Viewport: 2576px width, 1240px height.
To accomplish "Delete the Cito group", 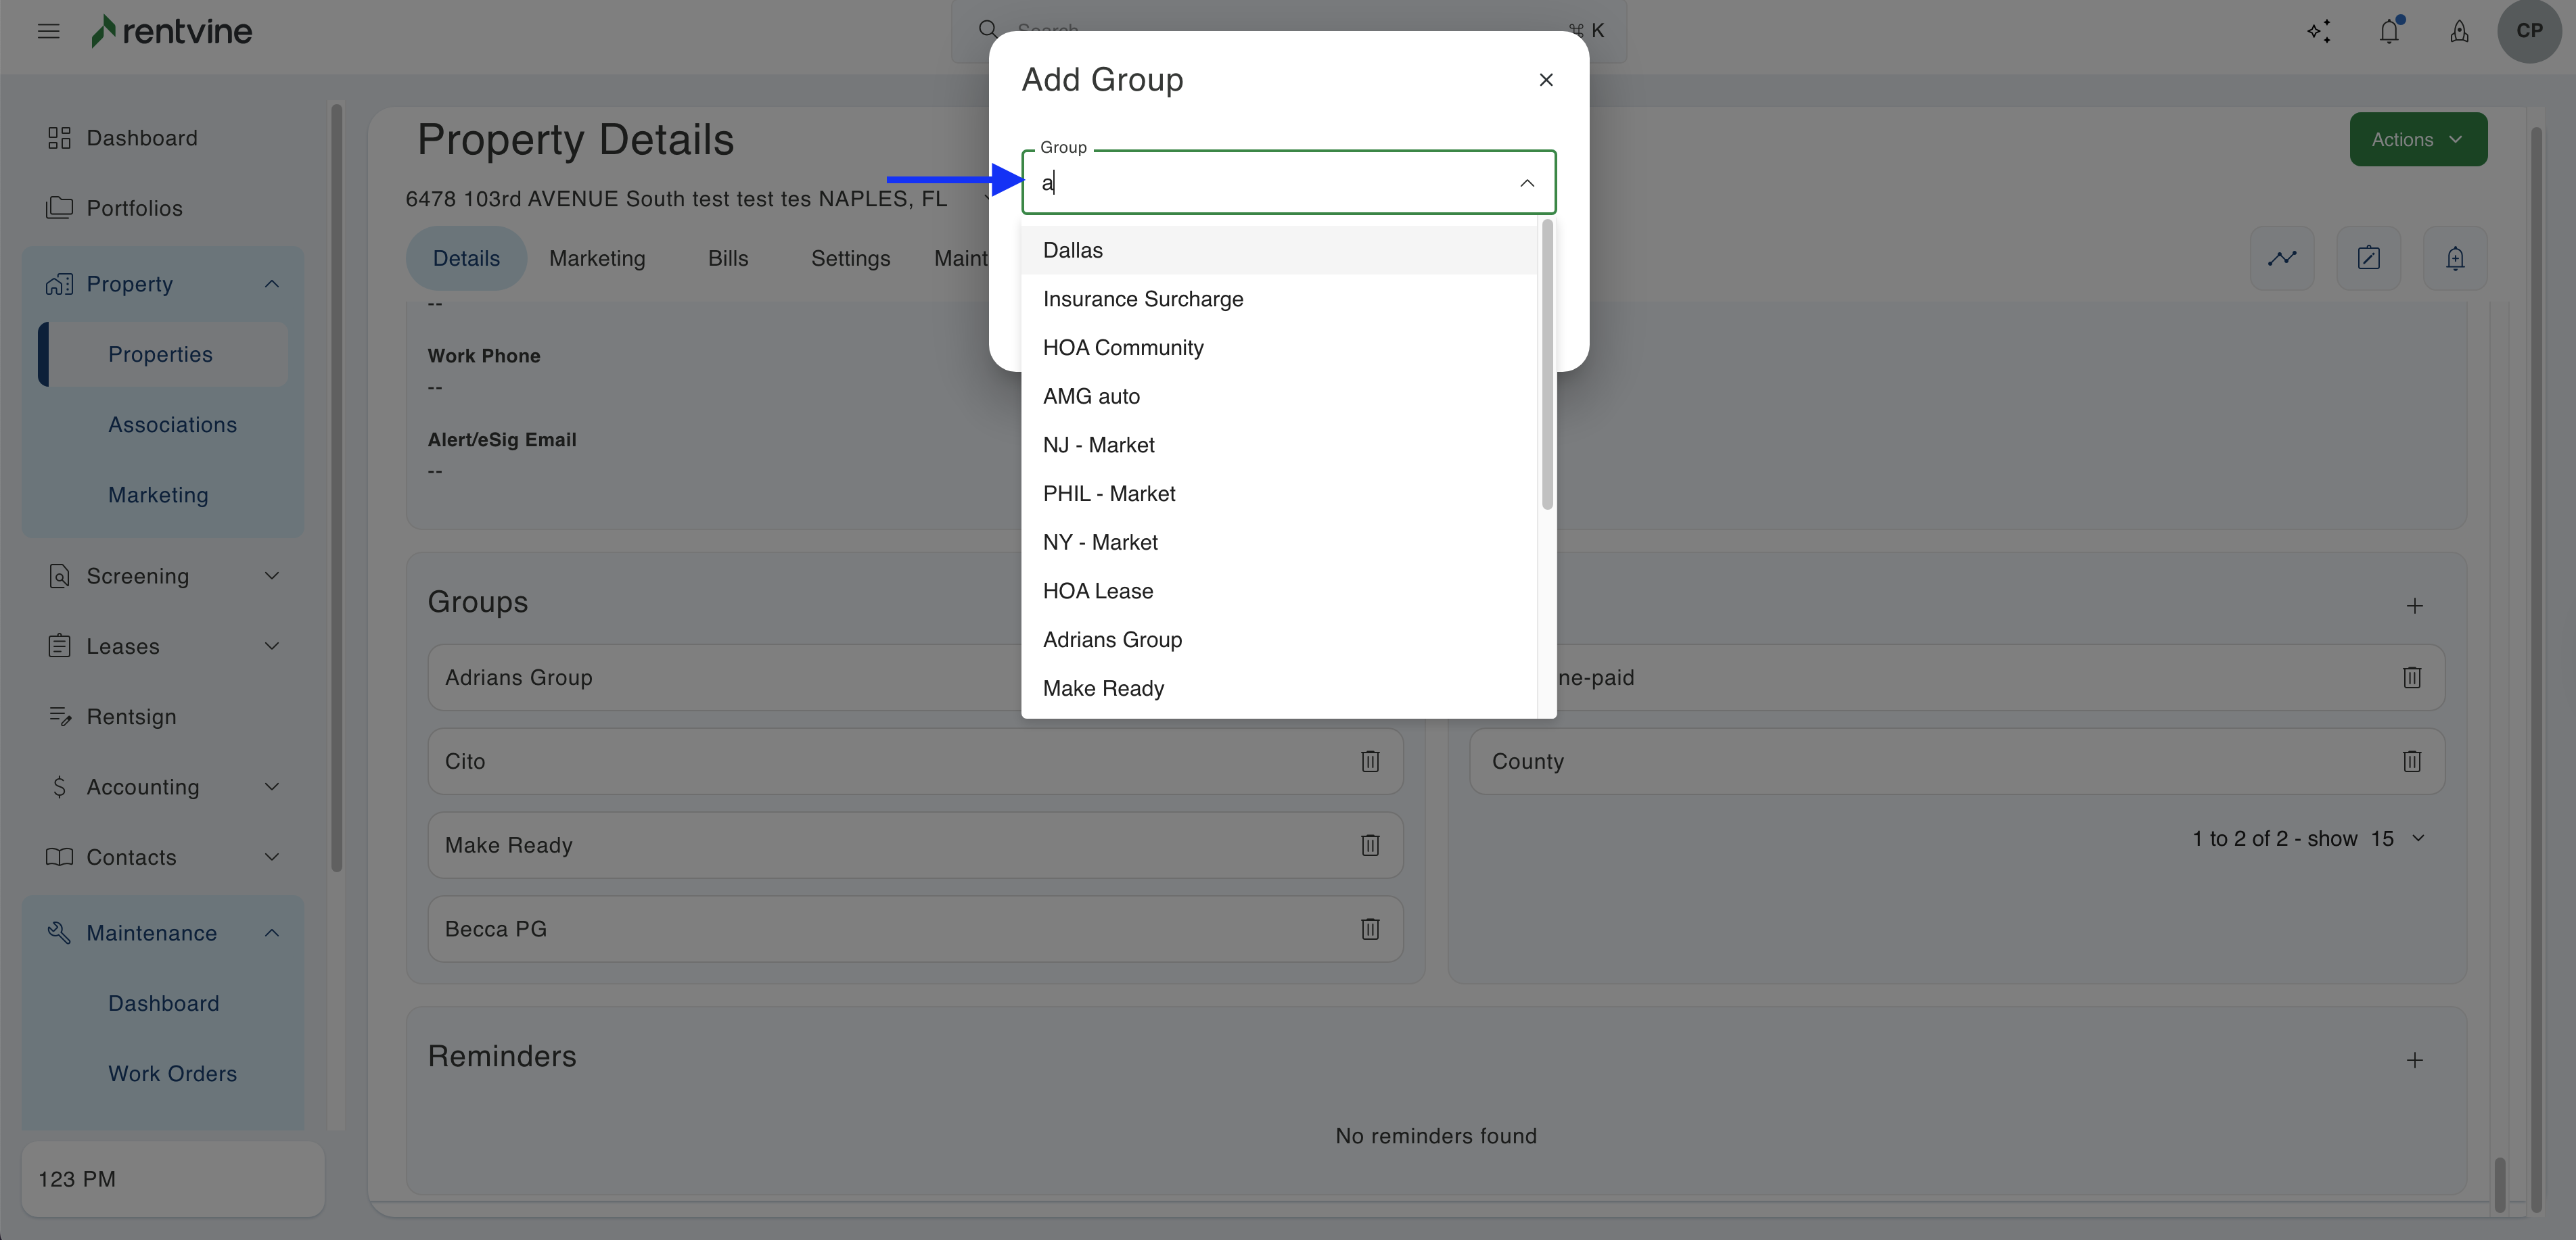I will (x=1370, y=761).
